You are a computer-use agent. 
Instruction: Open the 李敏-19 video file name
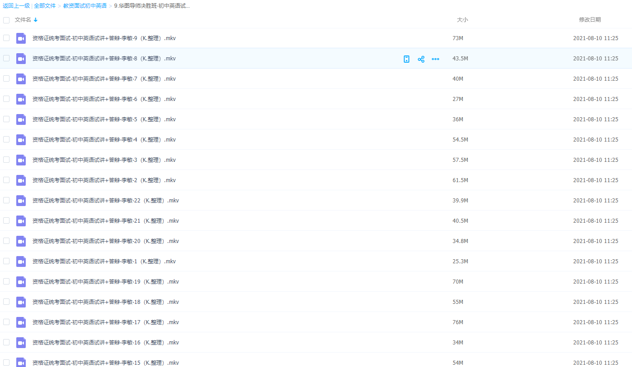106,282
